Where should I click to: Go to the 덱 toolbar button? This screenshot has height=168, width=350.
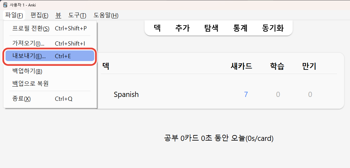pos(157,28)
